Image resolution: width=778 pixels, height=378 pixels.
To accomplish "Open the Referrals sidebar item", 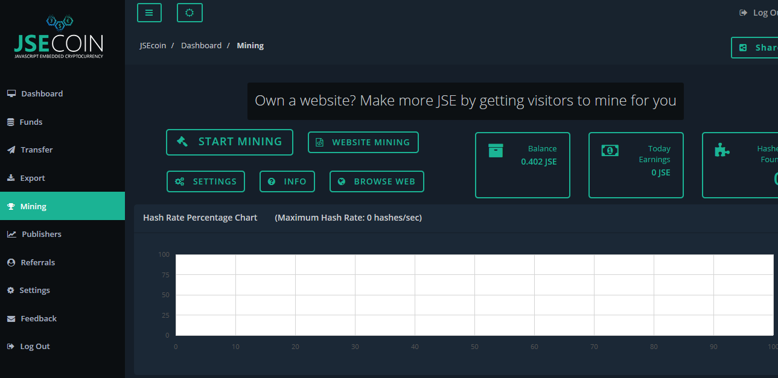I will pos(62,262).
